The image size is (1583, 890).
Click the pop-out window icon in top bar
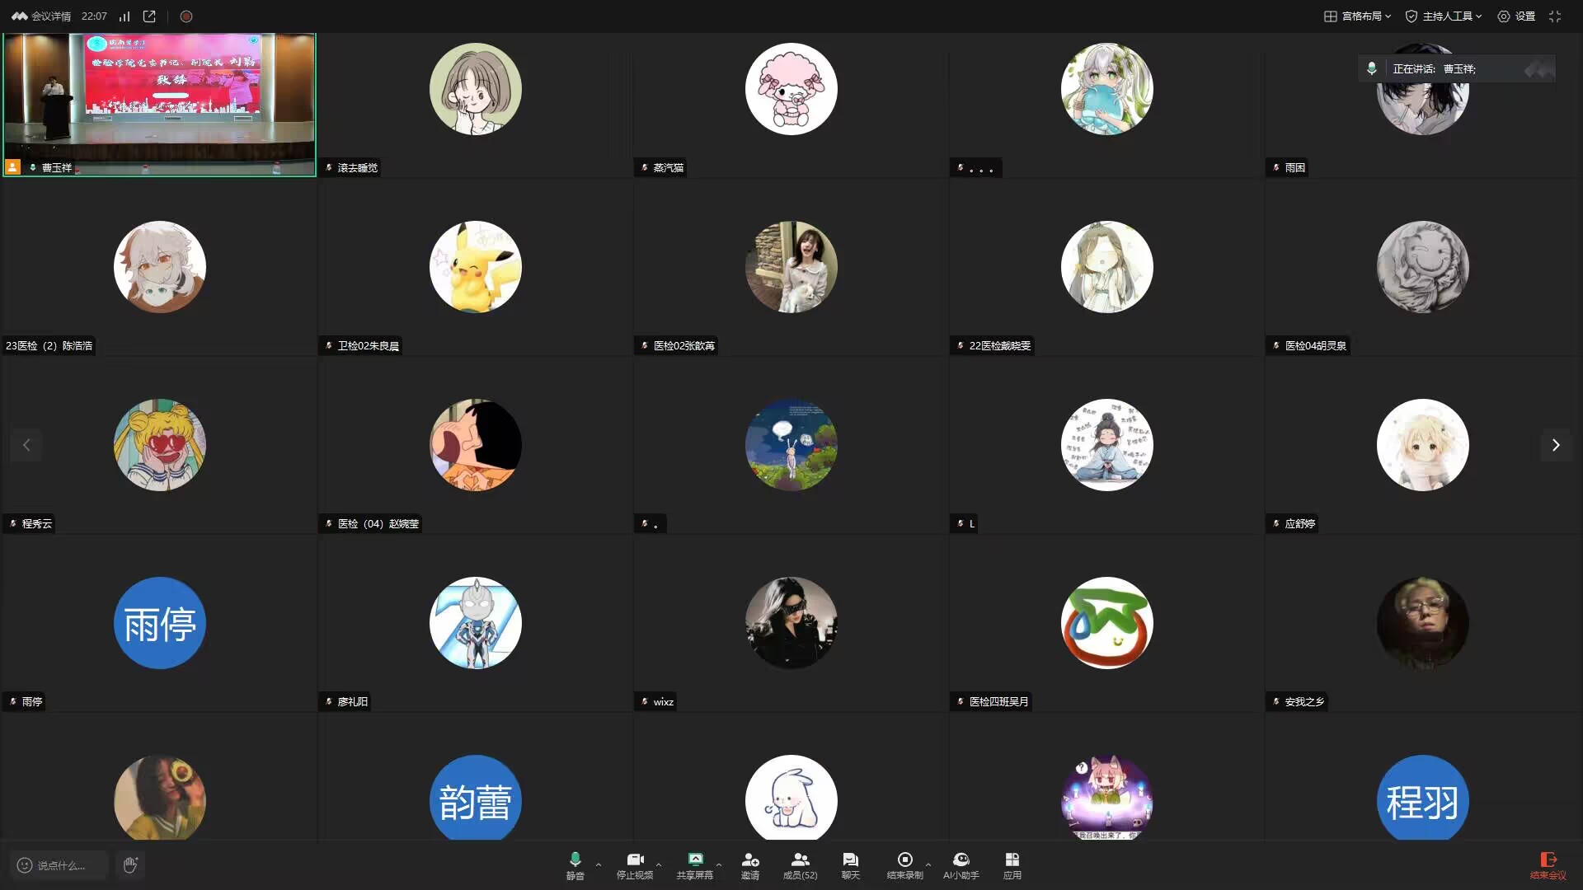pyautogui.click(x=149, y=16)
